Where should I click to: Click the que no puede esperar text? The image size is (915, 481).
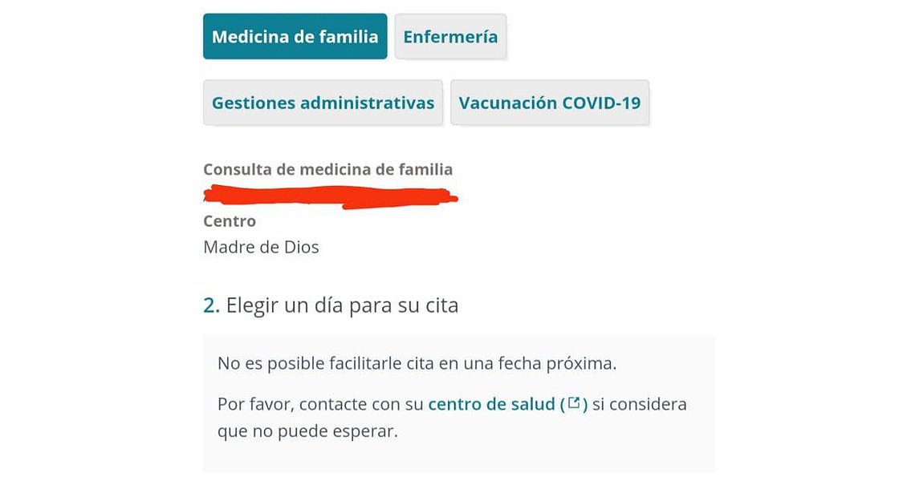307,430
